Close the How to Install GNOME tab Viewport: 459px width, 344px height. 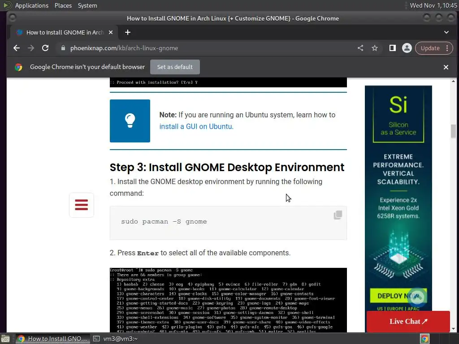(111, 32)
